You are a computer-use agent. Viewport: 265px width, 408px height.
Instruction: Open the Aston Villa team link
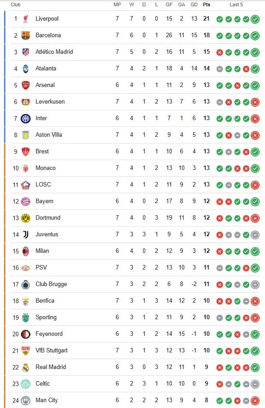(x=49, y=135)
